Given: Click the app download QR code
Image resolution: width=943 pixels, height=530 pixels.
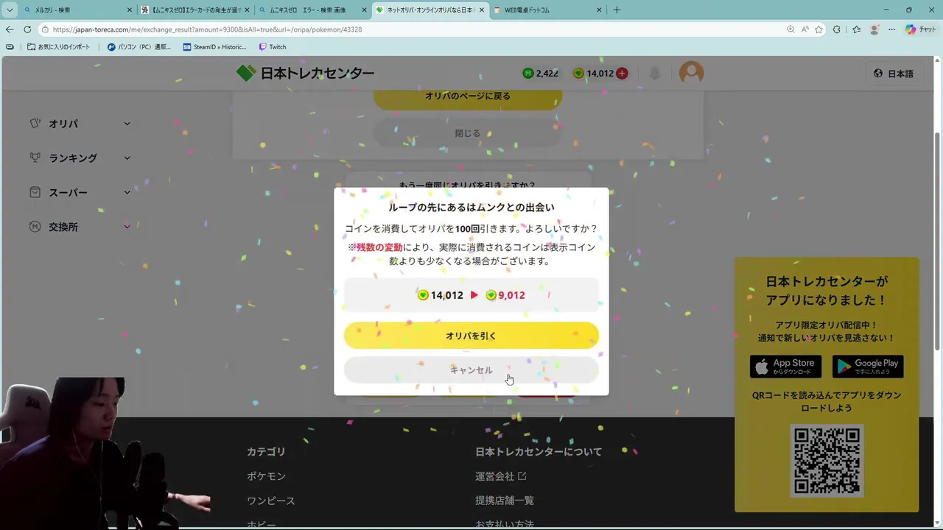Looking at the screenshot, I should coord(827,461).
